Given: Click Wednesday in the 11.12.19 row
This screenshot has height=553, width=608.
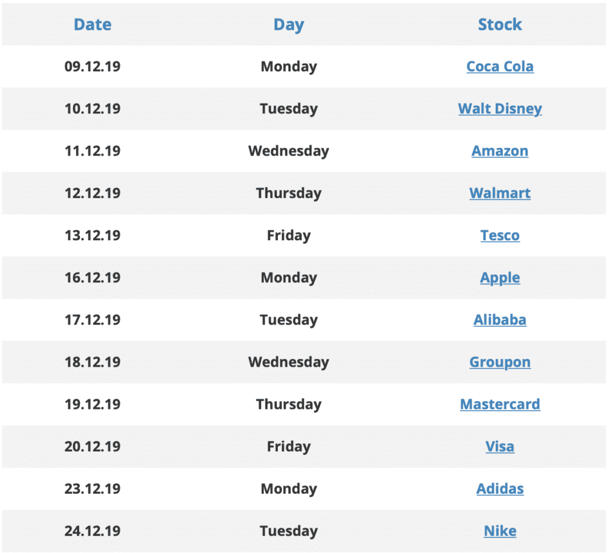Looking at the screenshot, I should click(289, 151).
